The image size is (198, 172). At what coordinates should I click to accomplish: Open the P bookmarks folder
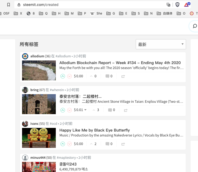pyautogui.click(x=82, y=13)
